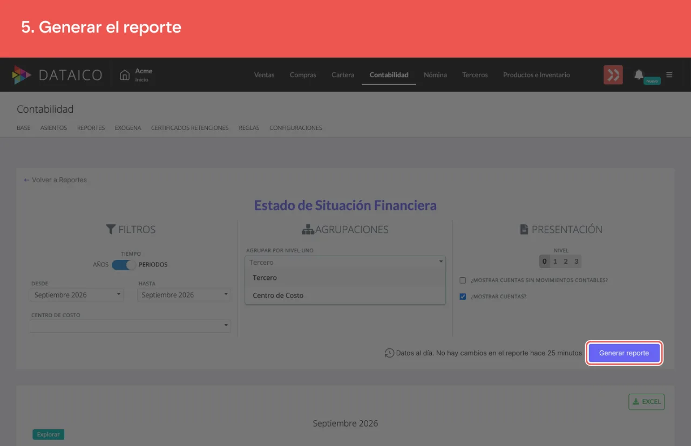Image resolution: width=691 pixels, height=446 pixels.
Task: Switch to the ASIENTOS tab
Action: pyautogui.click(x=54, y=128)
